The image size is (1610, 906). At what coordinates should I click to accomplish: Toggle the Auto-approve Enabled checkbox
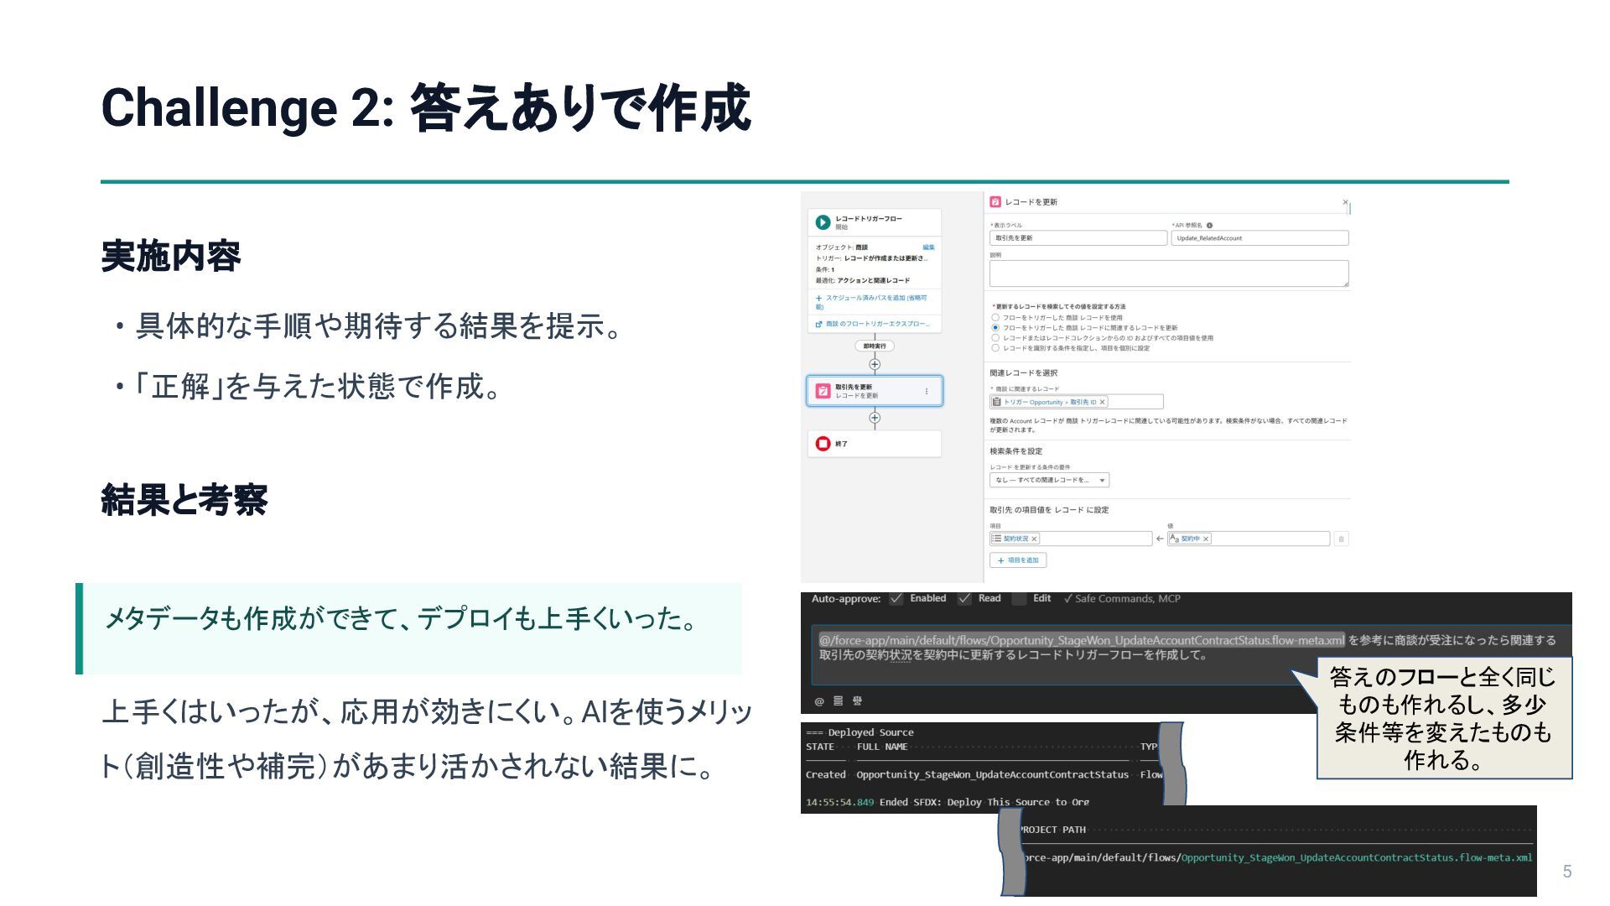tap(896, 599)
